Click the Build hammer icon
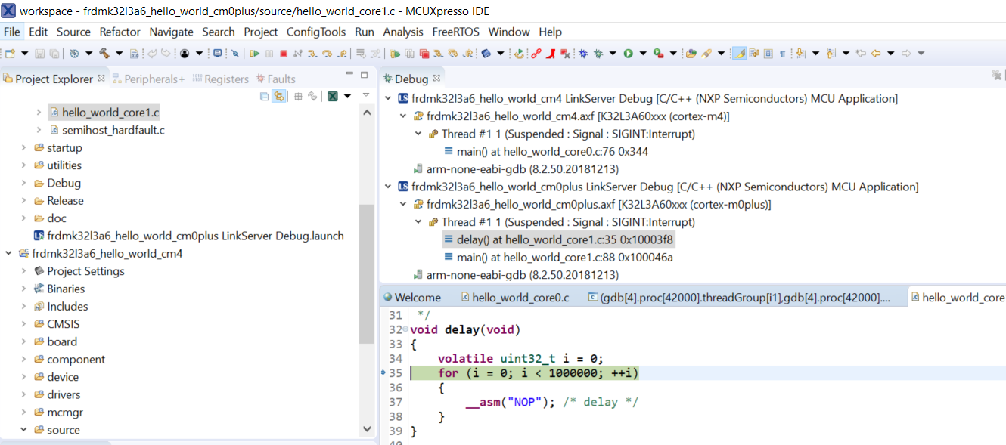The width and height of the screenshot is (1006, 445). (x=104, y=54)
